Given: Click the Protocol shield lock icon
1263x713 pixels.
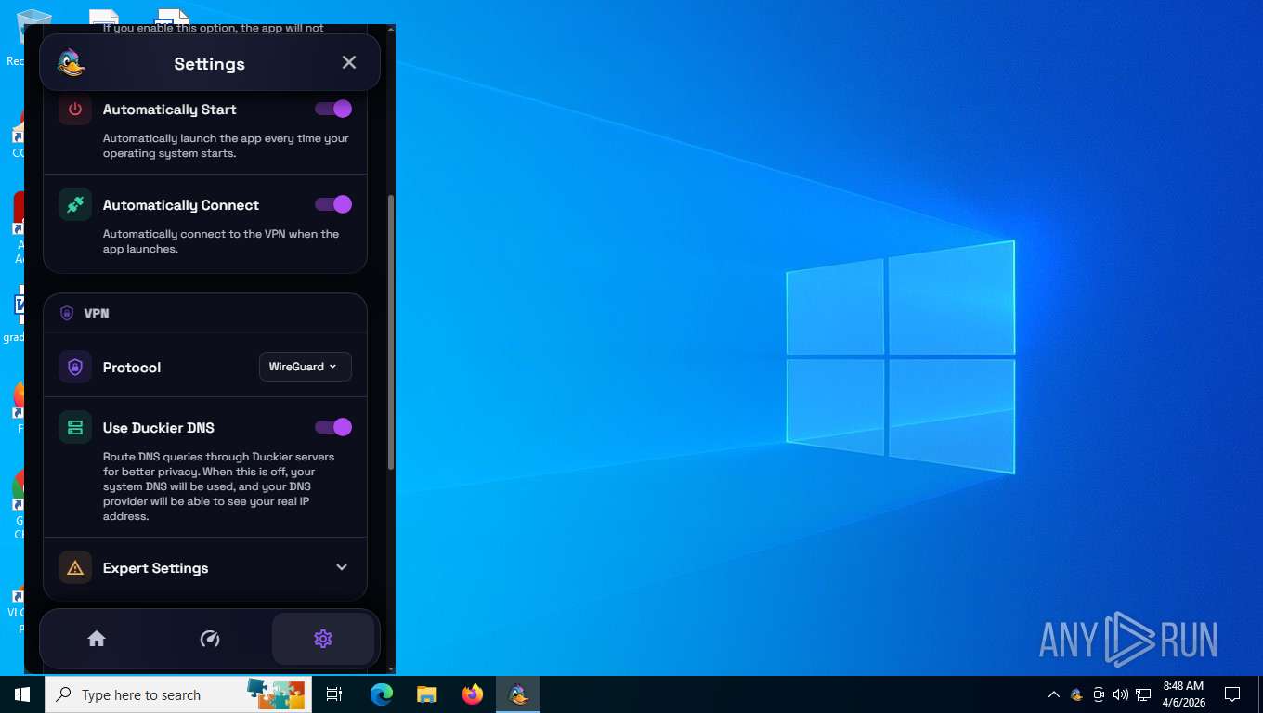Looking at the screenshot, I should pyautogui.click(x=75, y=368).
